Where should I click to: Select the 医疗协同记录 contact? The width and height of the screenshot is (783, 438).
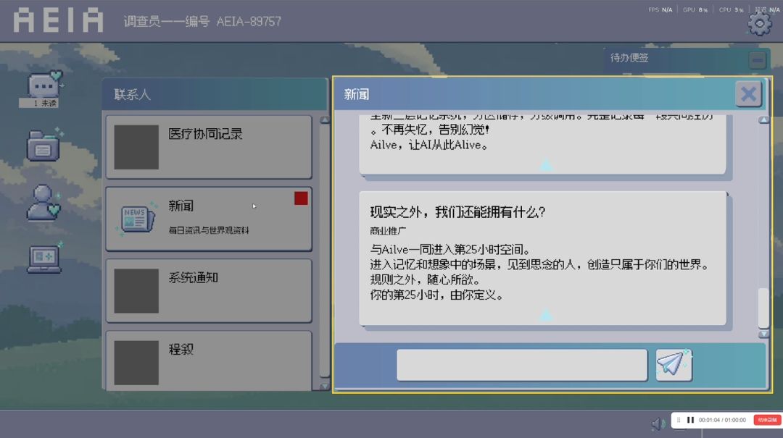(209, 147)
